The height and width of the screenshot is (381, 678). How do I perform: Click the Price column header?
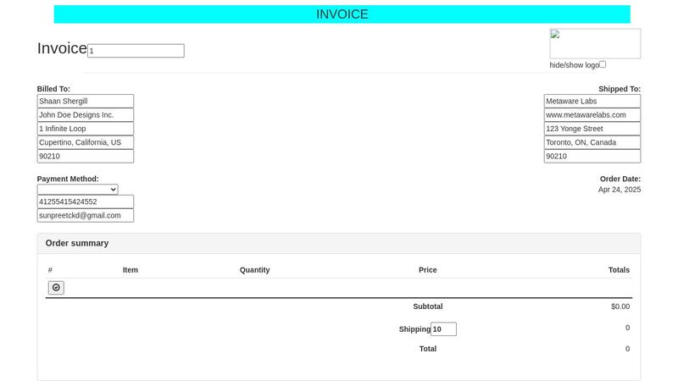click(x=428, y=270)
